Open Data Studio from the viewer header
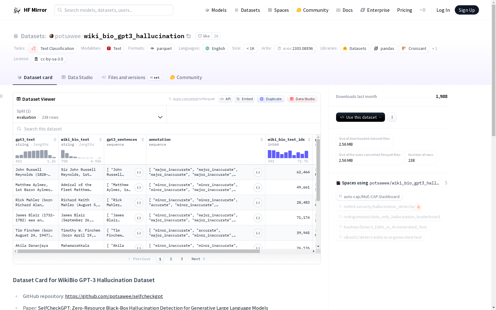The height and width of the screenshot is (310, 496). [302, 99]
